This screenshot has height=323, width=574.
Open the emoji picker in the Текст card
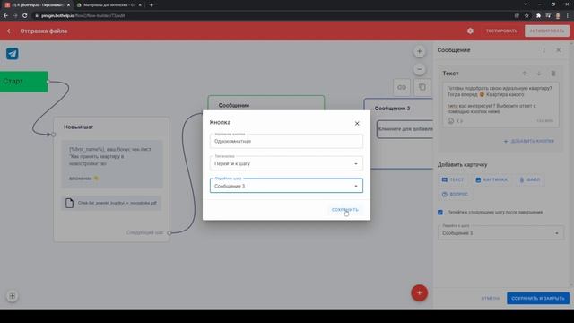click(450, 121)
